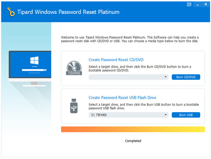Click the Burn USB button
This screenshot has width=211, height=159.
point(186,115)
